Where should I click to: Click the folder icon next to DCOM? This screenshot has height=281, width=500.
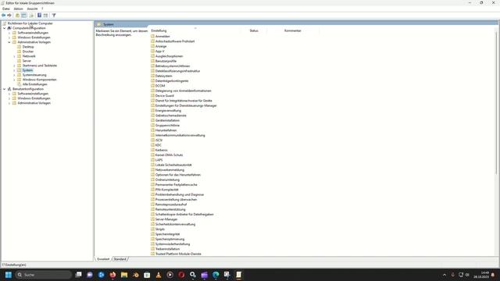tap(153, 86)
